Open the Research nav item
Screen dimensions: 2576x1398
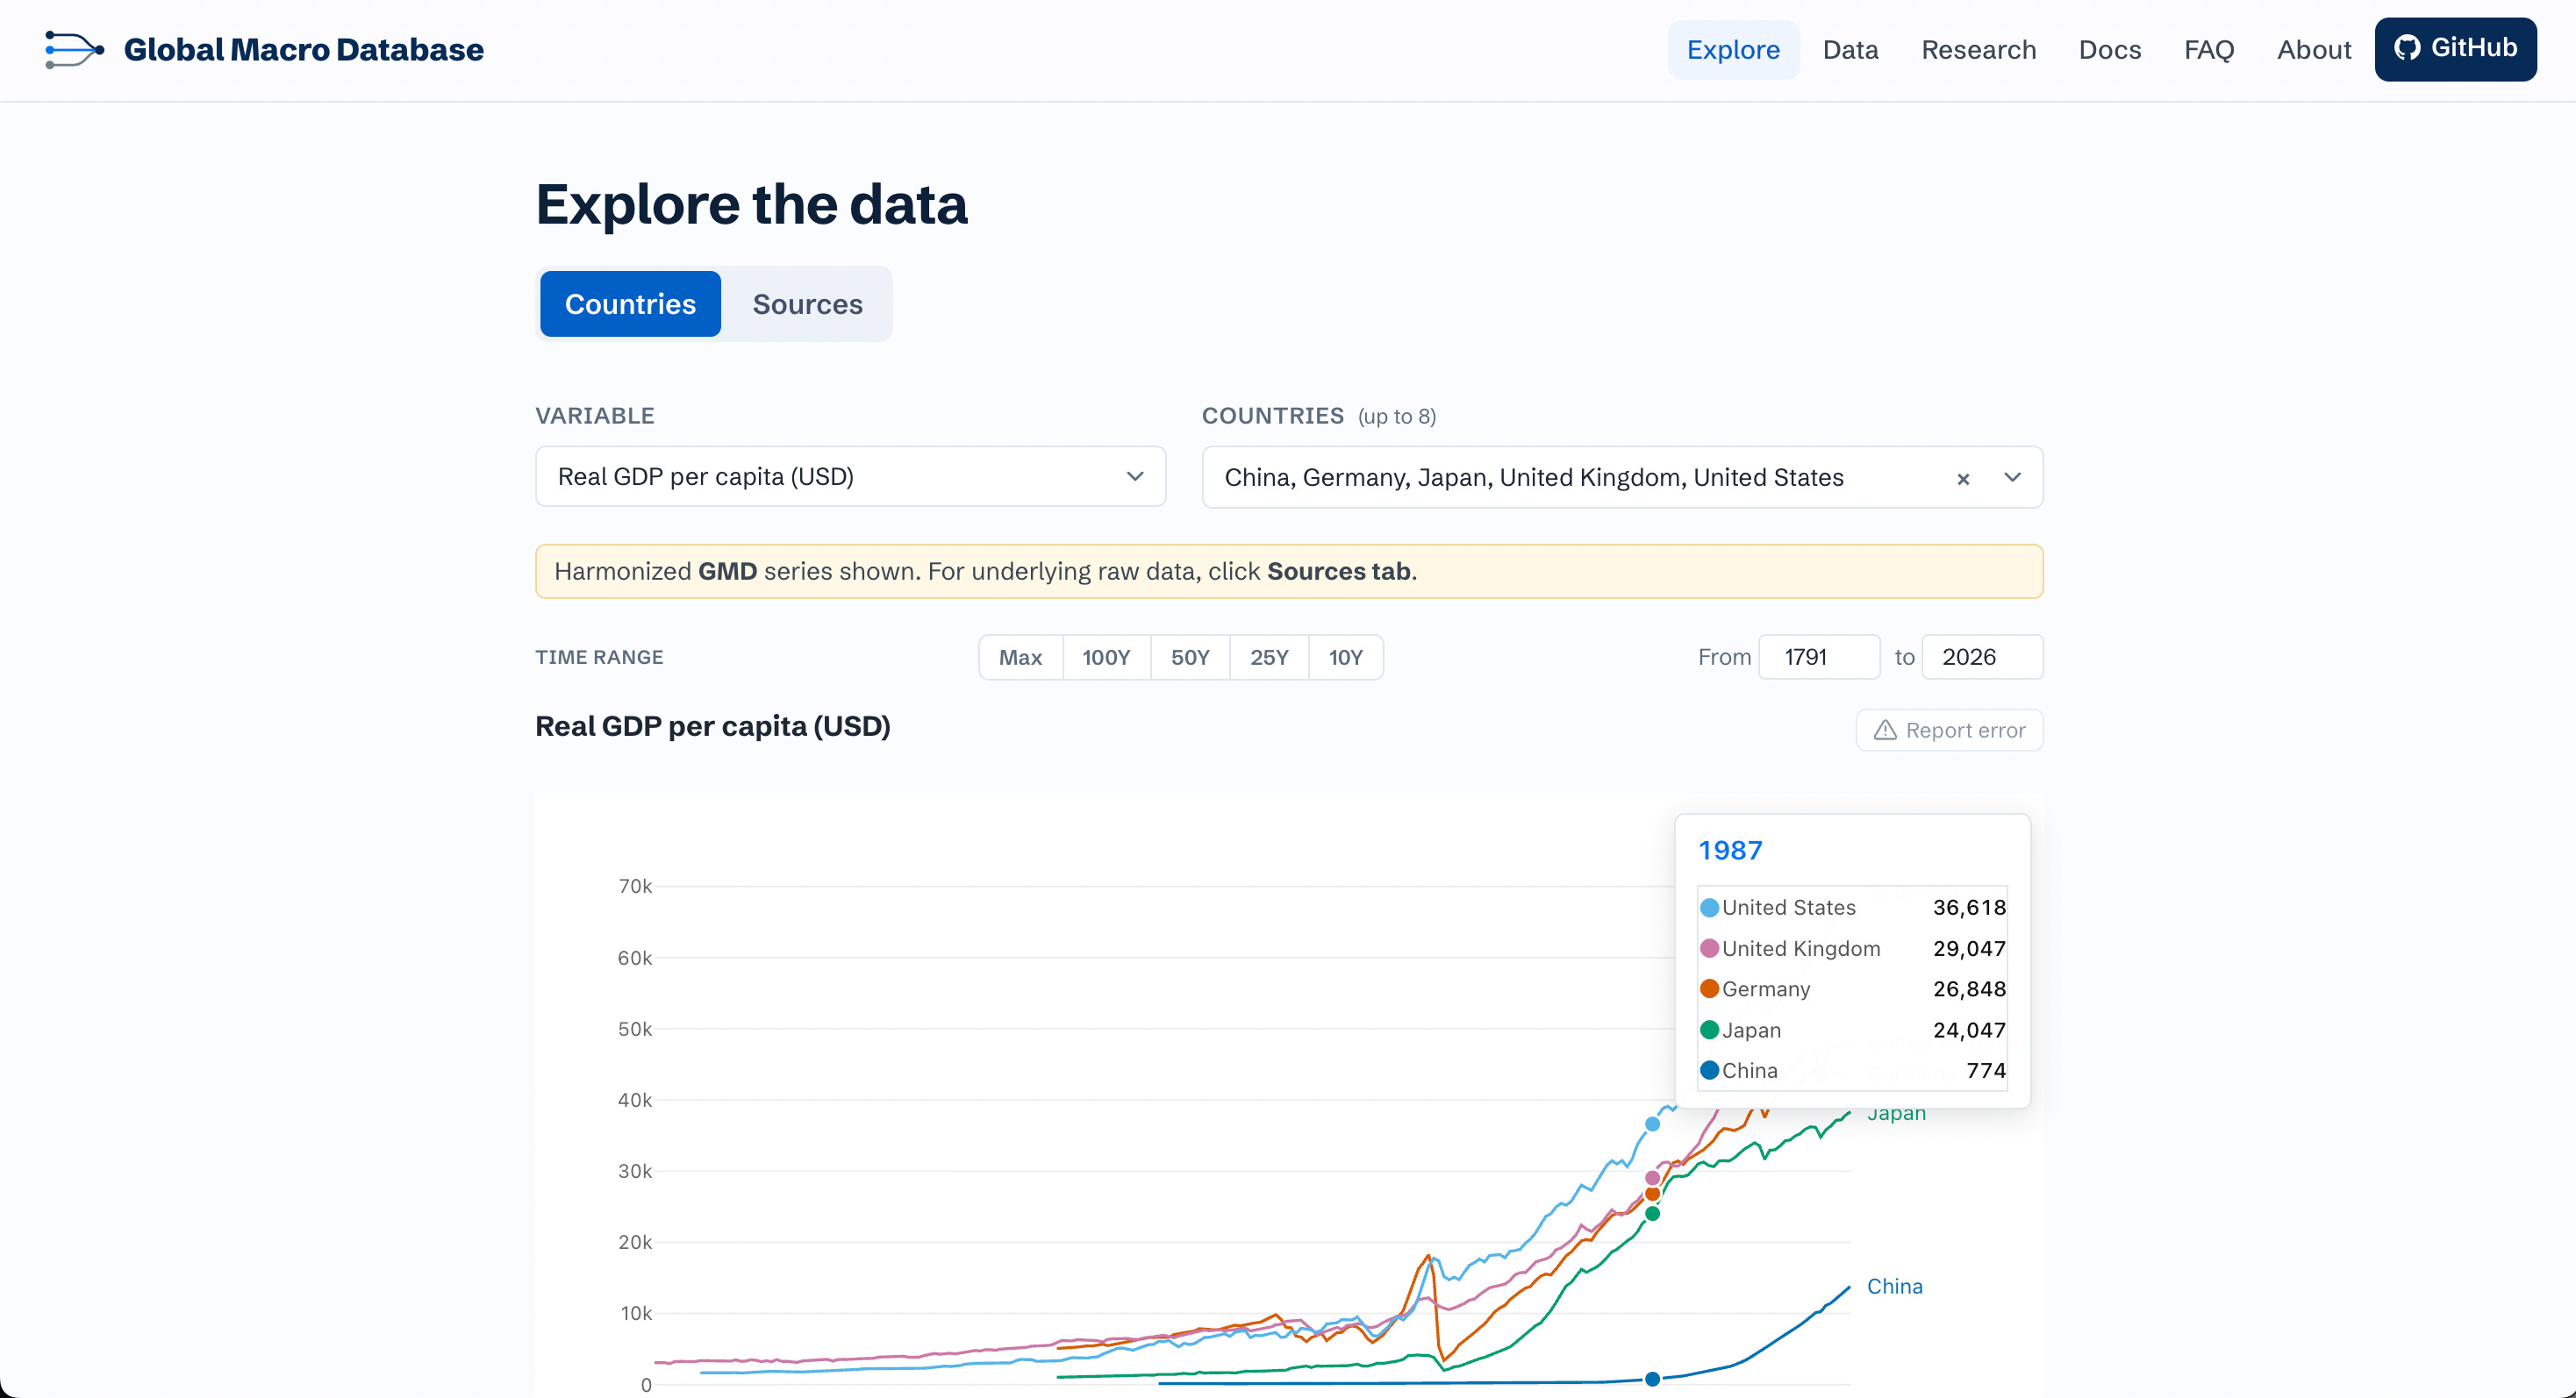tap(1978, 50)
